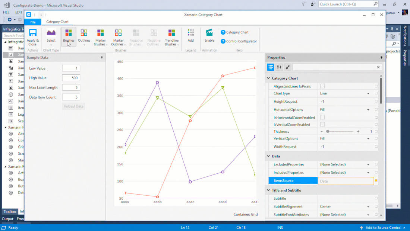Screen dimensions: 410x231
Task: Clear the Properties search box
Action: click(x=378, y=67)
